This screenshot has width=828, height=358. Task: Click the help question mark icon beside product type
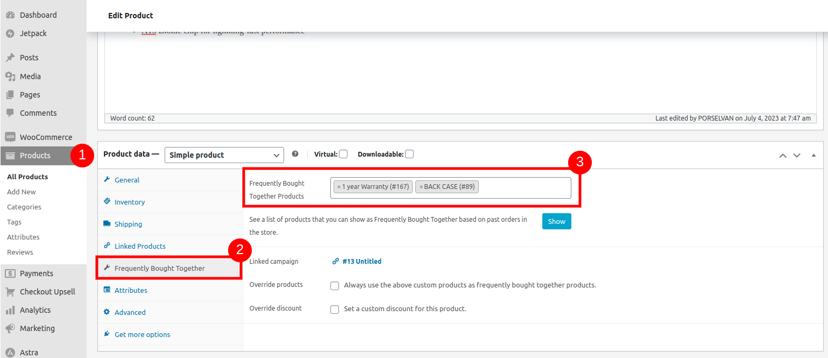(295, 154)
